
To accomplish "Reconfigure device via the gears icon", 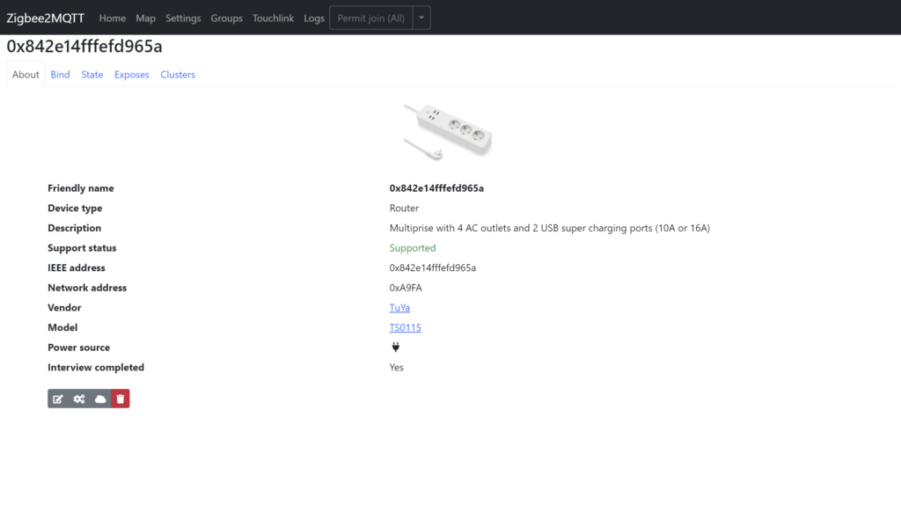I will 78,399.
